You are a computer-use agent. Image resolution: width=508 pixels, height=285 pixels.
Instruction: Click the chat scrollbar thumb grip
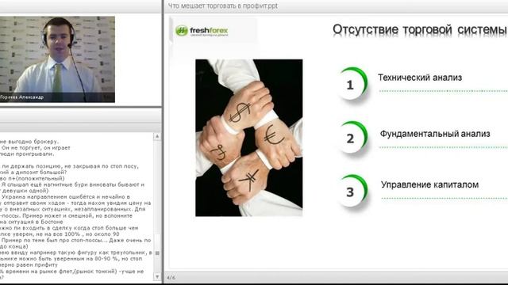pos(157,253)
